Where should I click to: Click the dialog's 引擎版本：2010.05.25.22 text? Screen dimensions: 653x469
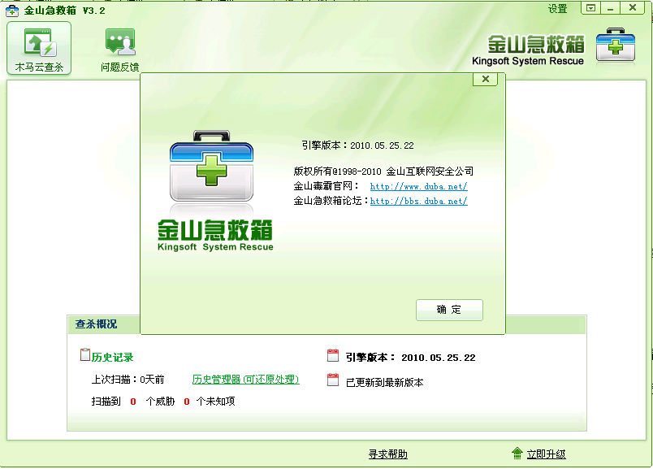[357, 145]
